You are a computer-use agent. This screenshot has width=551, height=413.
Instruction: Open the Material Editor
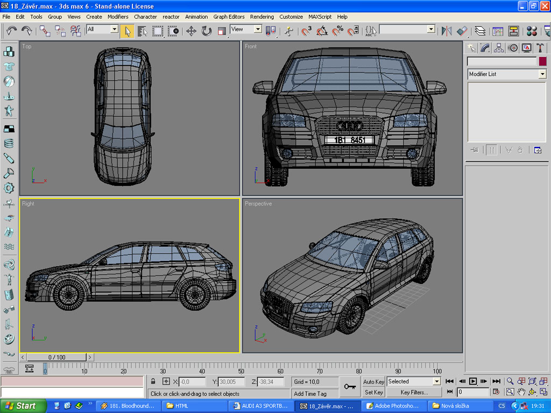[x=531, y=31]
